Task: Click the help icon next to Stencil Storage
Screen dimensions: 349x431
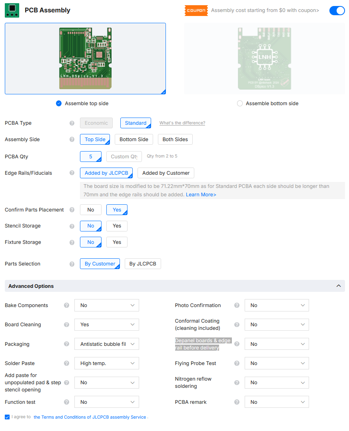Action: pyautogui.click(x=72, y=226)
